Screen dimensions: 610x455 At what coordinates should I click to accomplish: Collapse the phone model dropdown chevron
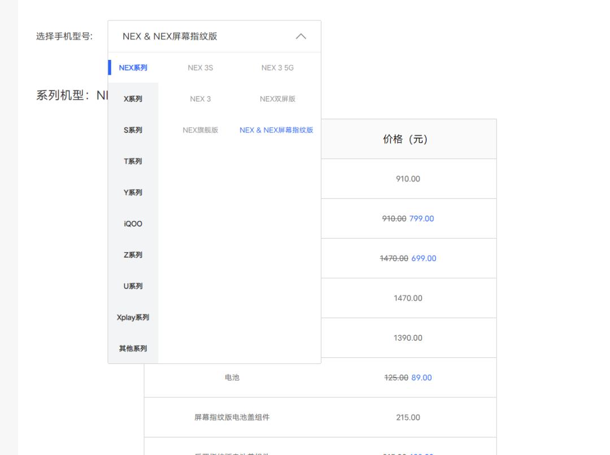(301, 37)
